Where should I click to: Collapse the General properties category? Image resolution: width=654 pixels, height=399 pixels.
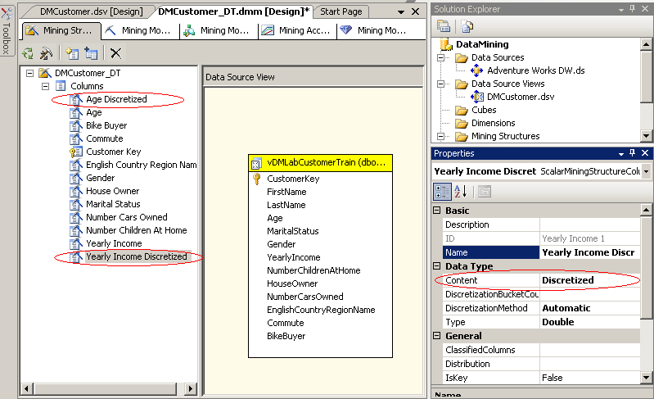coord(437,336)
